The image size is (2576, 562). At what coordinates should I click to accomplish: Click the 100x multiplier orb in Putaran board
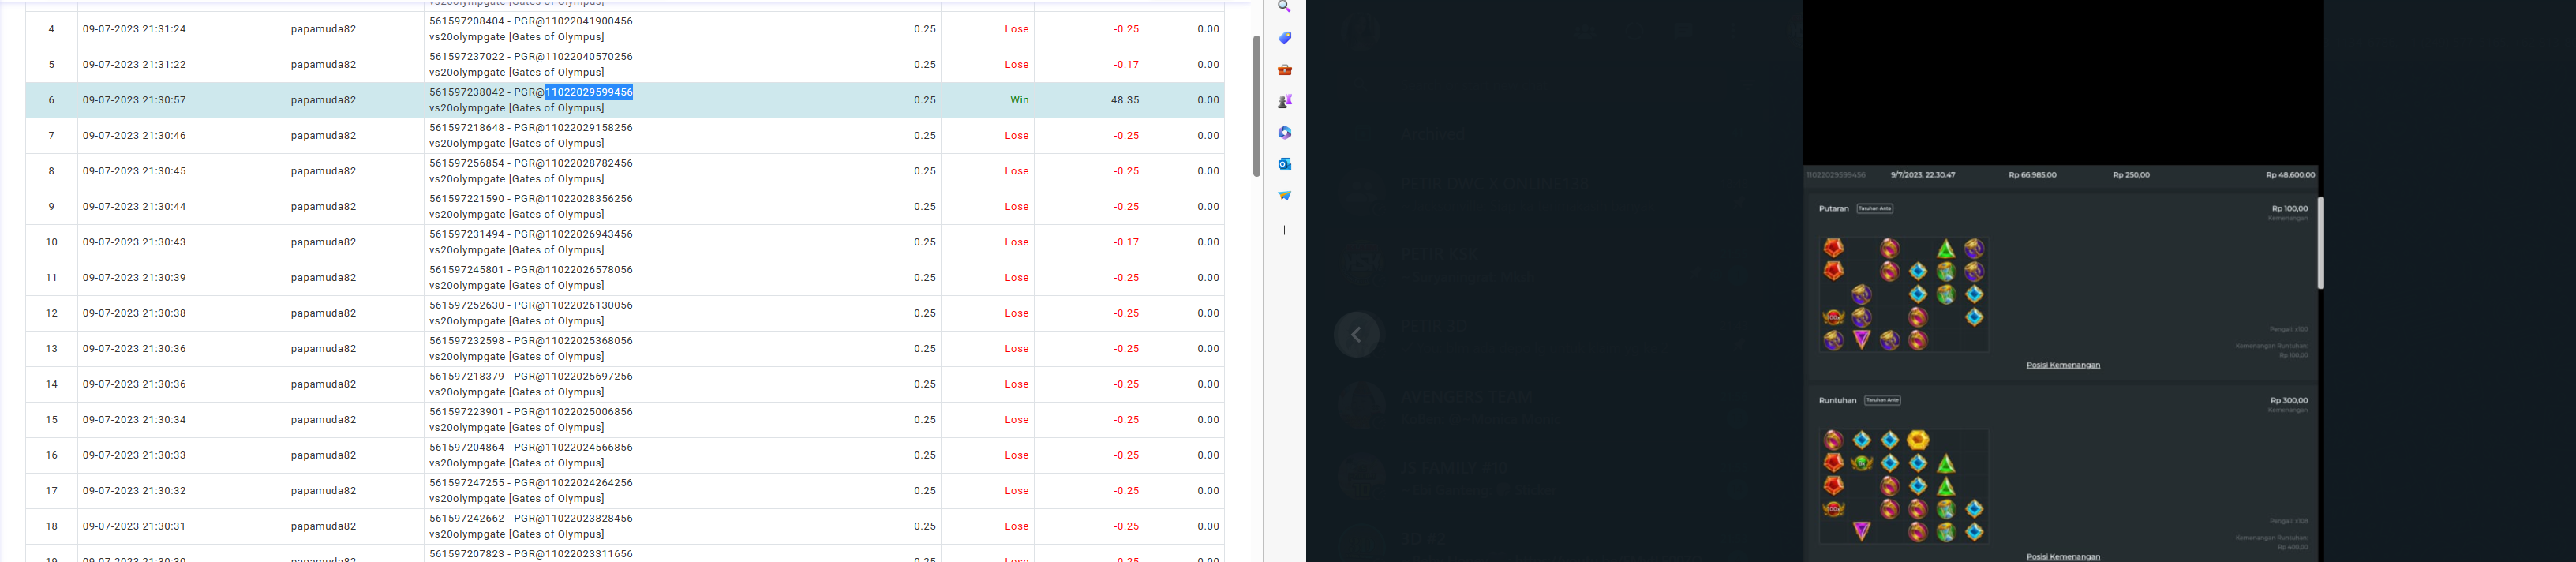[1833, 317]
